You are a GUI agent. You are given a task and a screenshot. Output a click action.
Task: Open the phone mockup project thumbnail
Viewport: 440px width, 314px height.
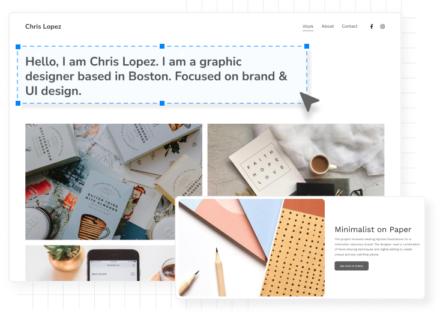pyautogui.click(x=100, y=263)
